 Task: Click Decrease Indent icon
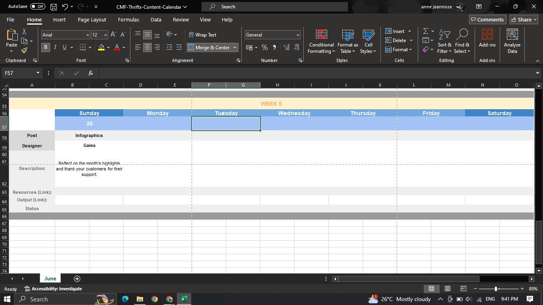click(169, 47)
